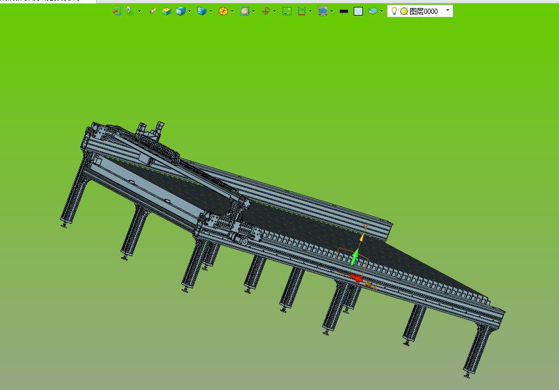Click the green Y axis arrow of triad
Viewport: 559px width, 390px height.
[355, 257]
